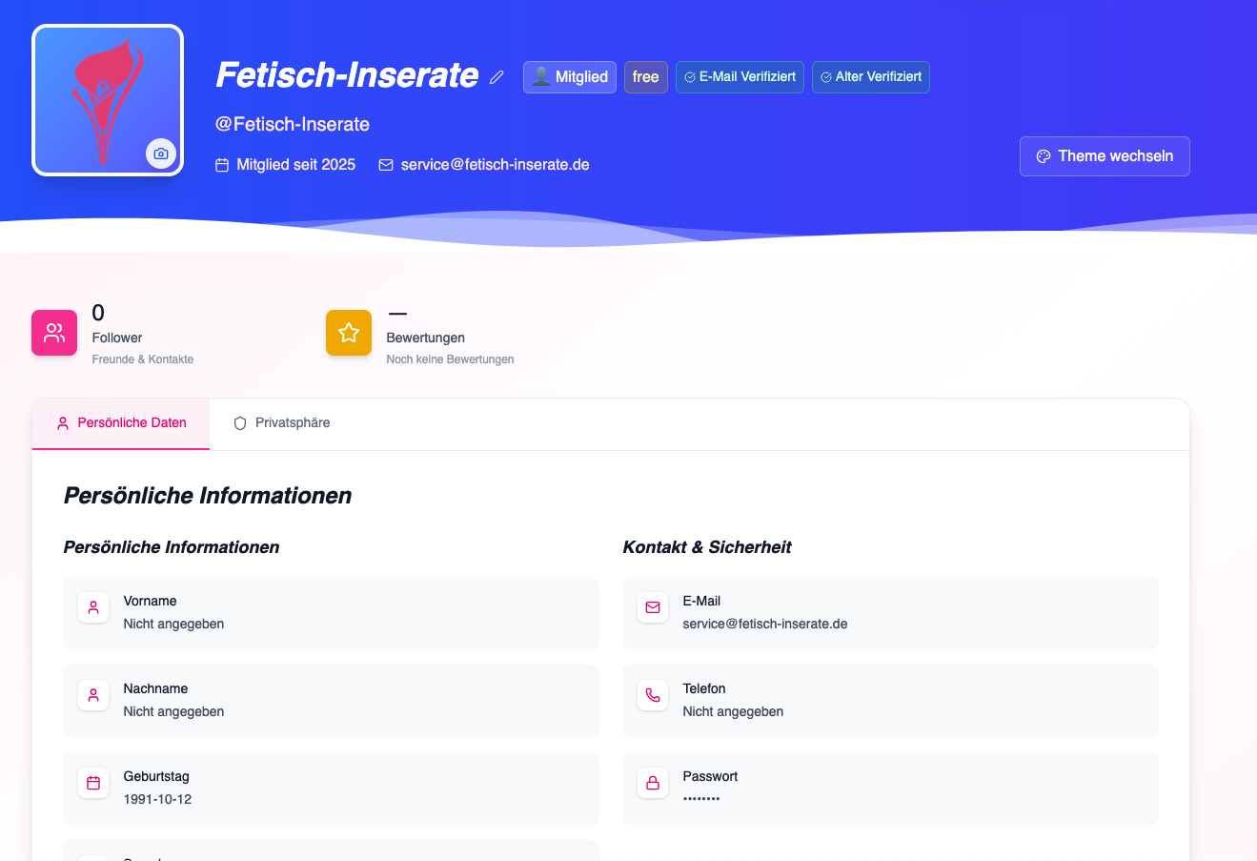This screenshot has height=861, width=1257.
Task: Open the Persönliche Daten tab
Action: click(121, 423)
